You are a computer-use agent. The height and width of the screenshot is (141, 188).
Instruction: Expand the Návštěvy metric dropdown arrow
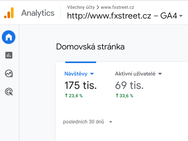coord(92,74)
